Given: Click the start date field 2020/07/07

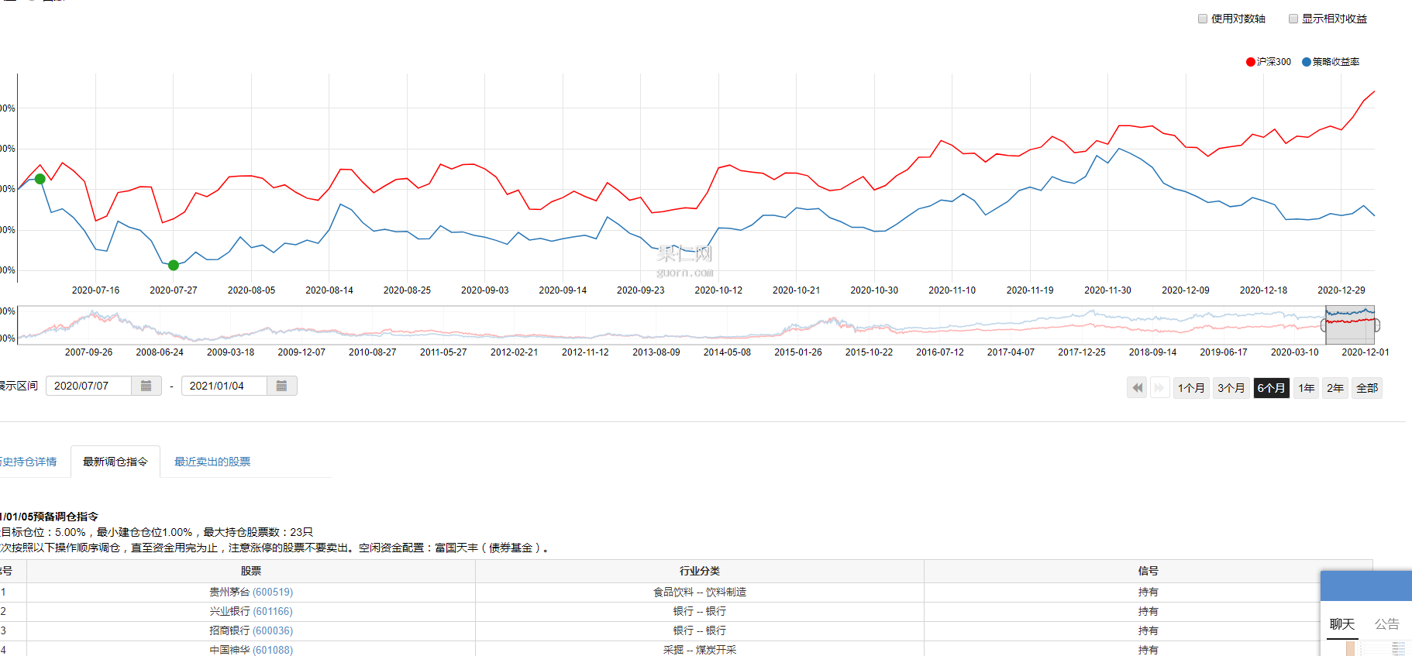Looking at the screenshot, I should (x=88, y=386).
